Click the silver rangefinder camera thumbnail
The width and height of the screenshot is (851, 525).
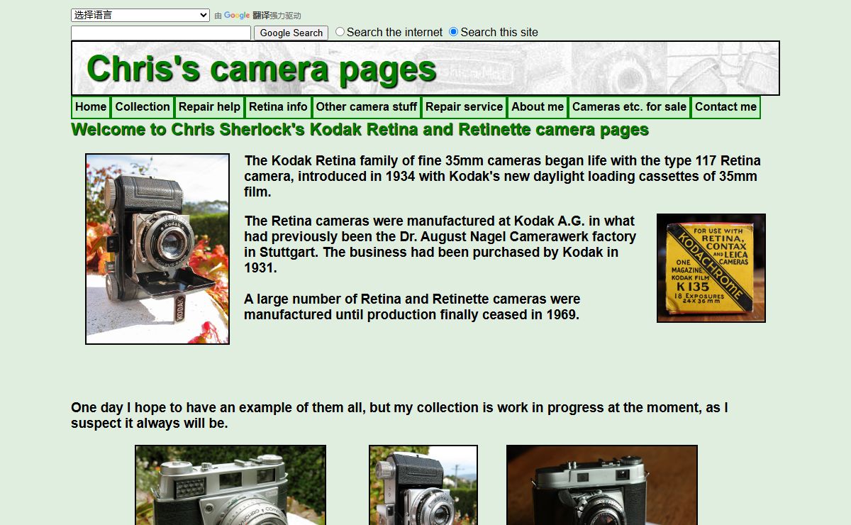[x=230, y=485]
